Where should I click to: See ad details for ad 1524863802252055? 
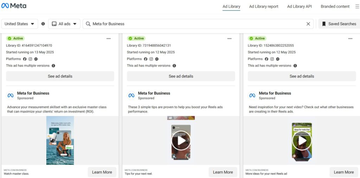tap(302, 76)
